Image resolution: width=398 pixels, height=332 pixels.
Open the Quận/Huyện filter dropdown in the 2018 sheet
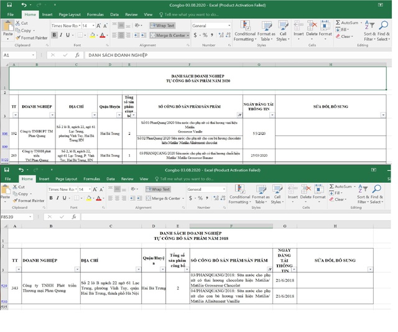[162, 269]
